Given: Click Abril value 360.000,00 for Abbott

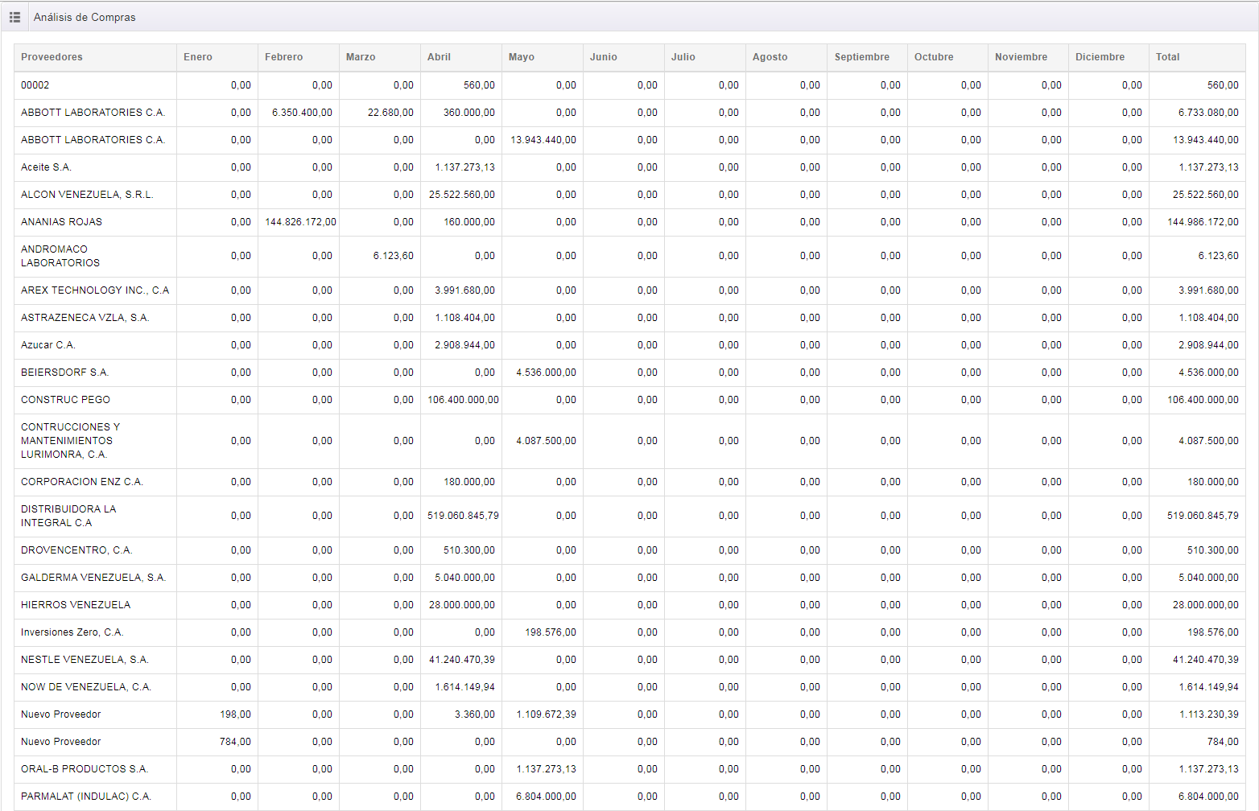Looking at the screenshot, I should click(x=469, y=113).
